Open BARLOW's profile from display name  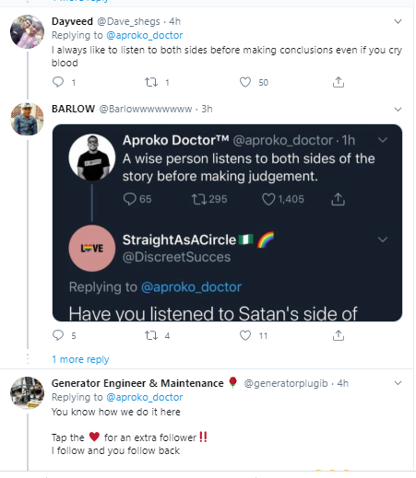(73, 109)
